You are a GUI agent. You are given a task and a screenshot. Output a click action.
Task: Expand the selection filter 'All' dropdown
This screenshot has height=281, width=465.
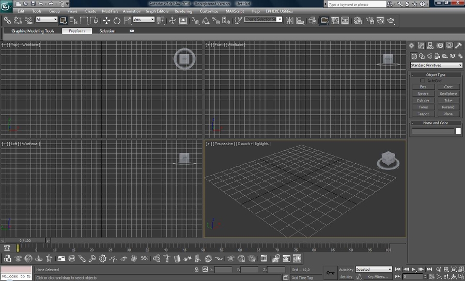coord(47,20)
